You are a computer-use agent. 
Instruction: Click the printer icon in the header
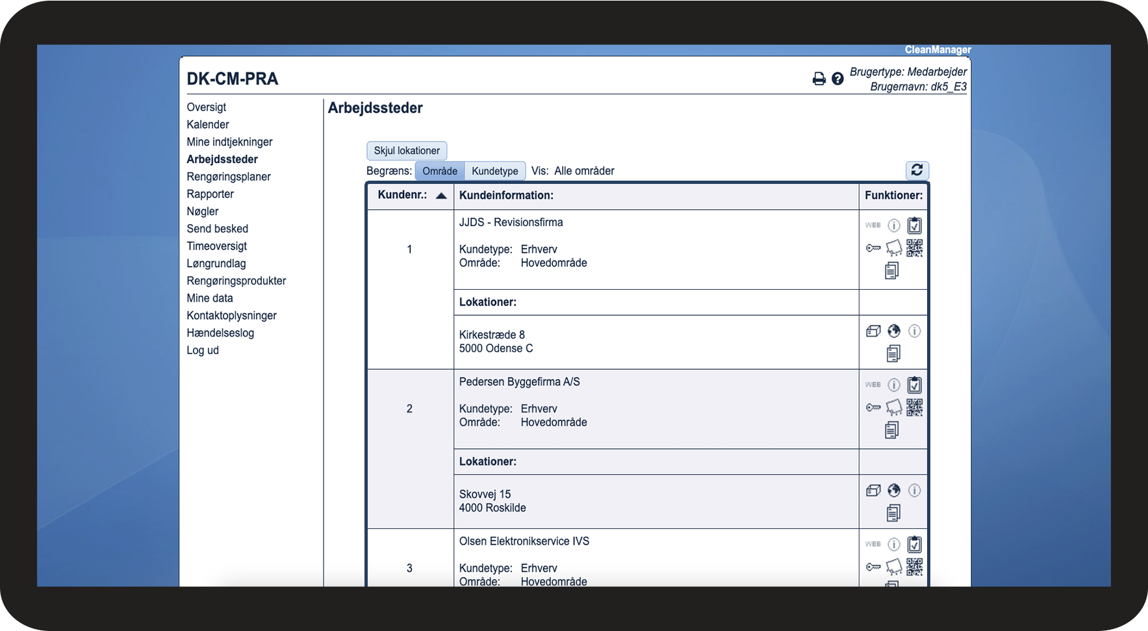click(x=819, y=79)
